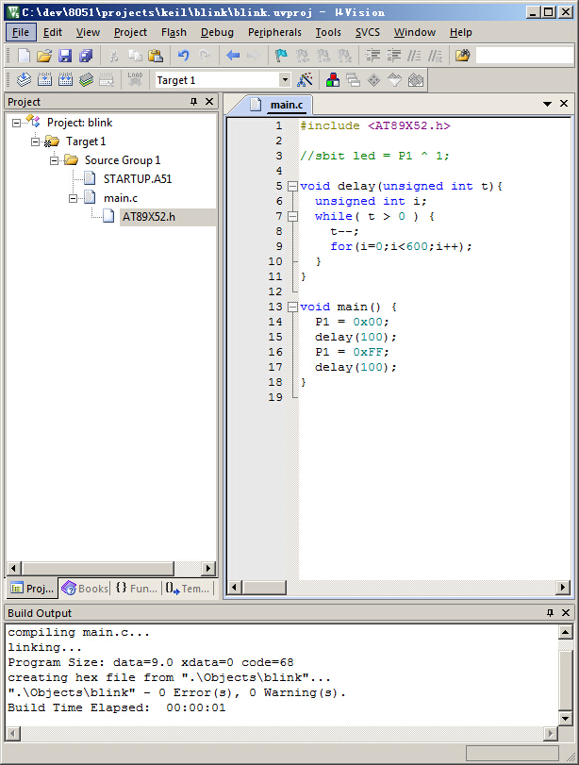Click the Copy icon in the toolbar
Viewport: 579px width, 765px height.
[x=135, y=56]
